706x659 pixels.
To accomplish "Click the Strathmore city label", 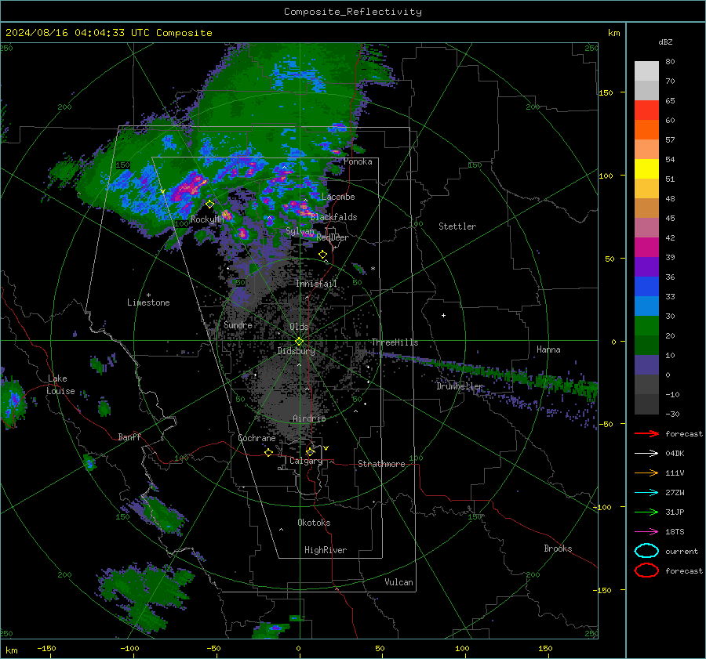I will [381, 464].
